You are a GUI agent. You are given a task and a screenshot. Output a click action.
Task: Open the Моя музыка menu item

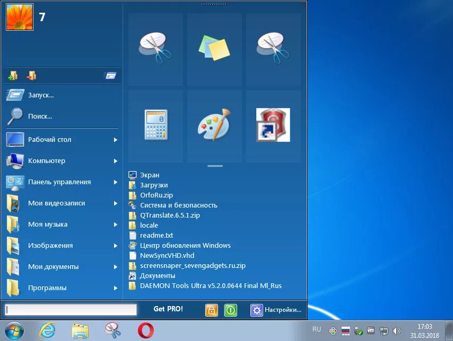point(62,225)
